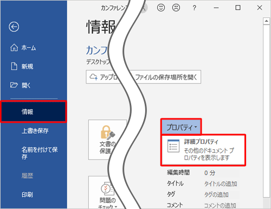Click ファイルの保存場所を開く button
The image size is (271, 209).
pos(166,77)
